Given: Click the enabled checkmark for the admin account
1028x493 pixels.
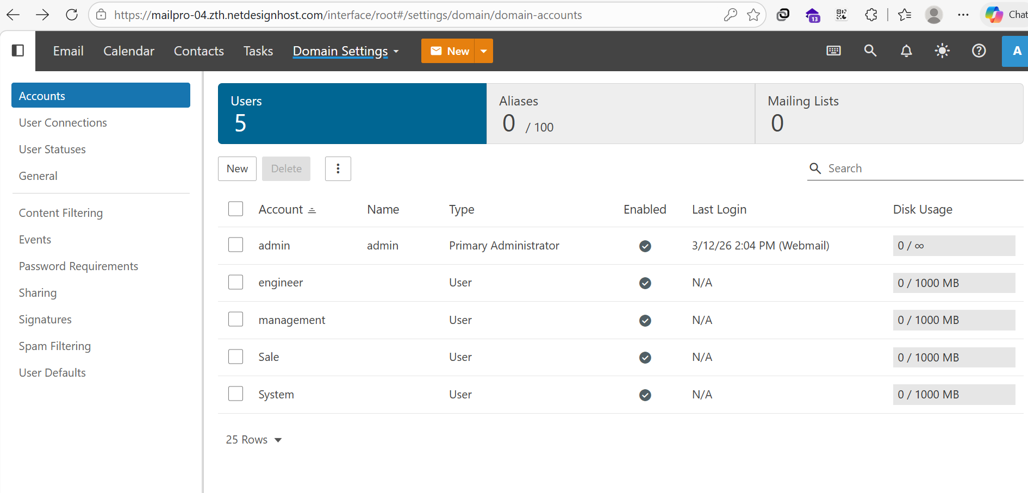Looking at the screenshot, I should coord(645,246).
